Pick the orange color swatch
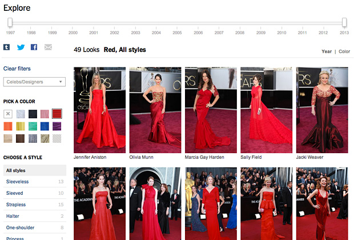 pos(8,126)
